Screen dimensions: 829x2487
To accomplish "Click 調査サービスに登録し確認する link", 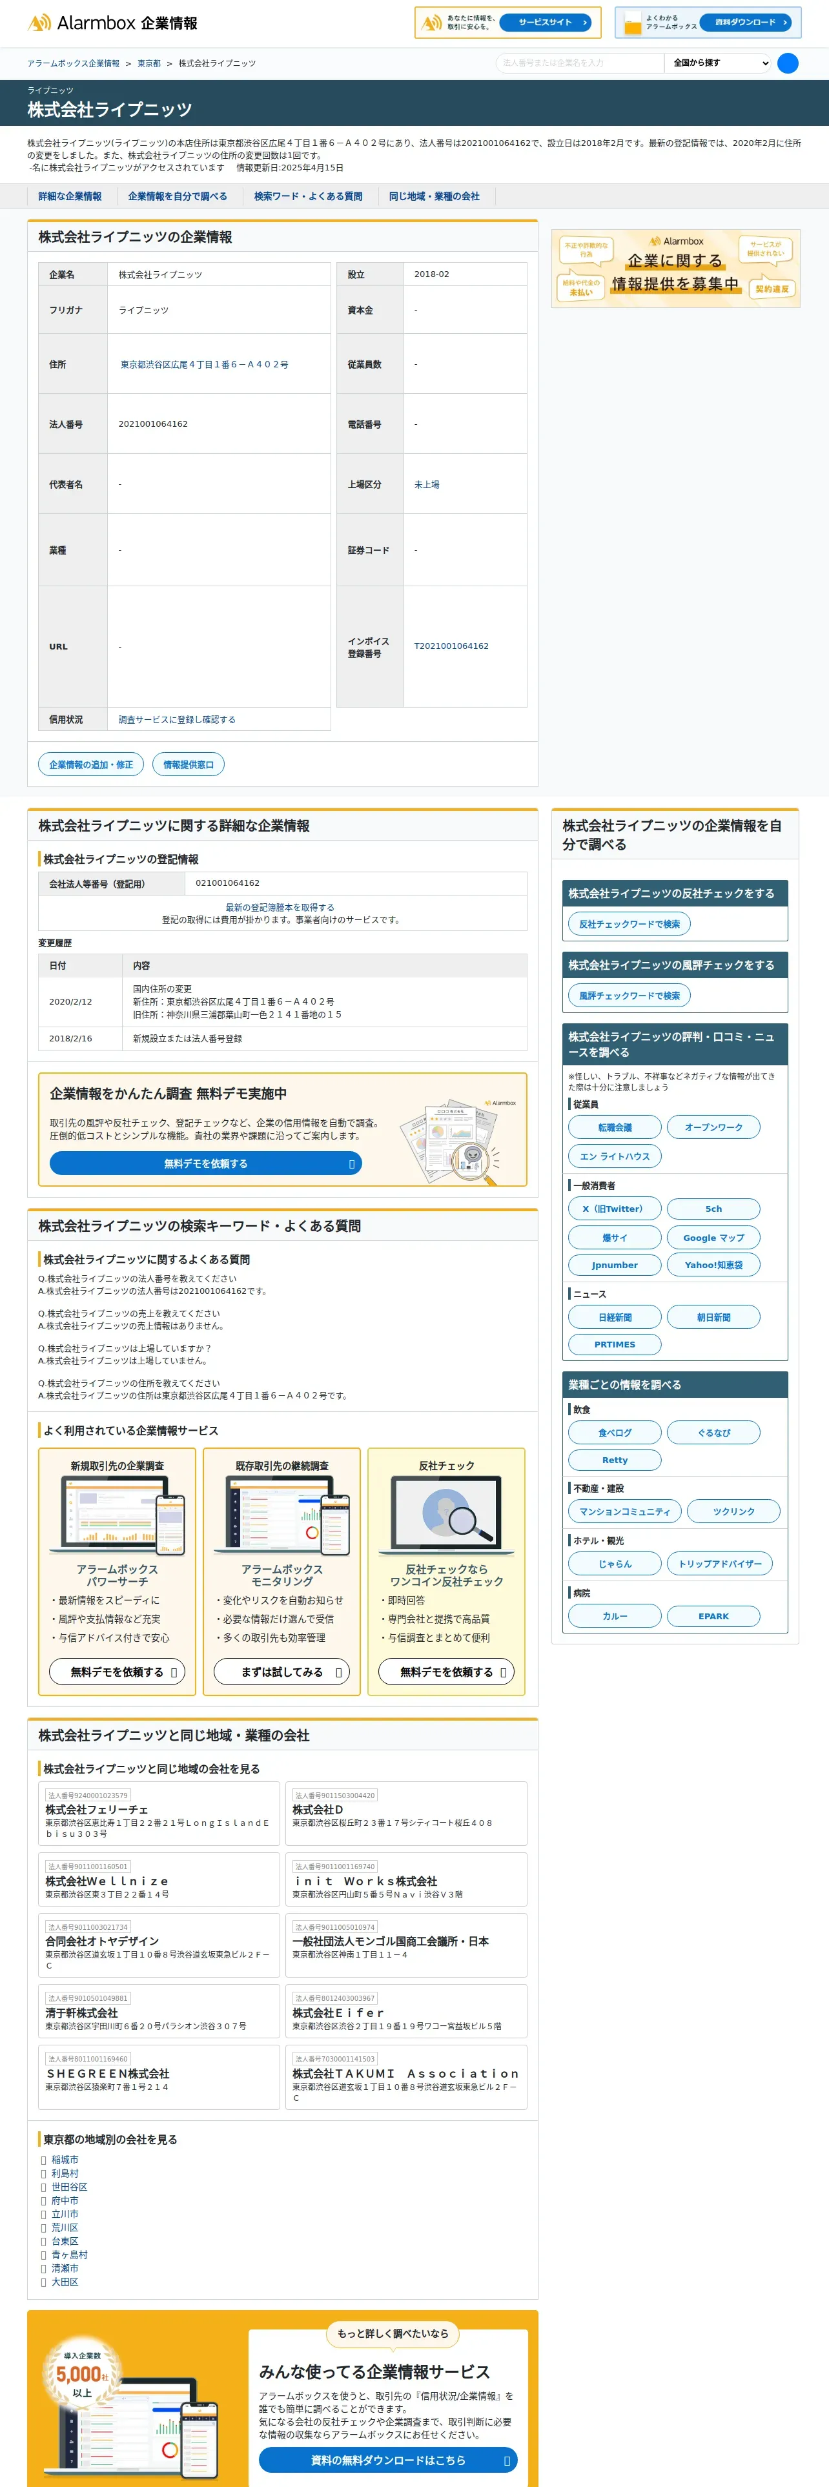I will [177, 719].
